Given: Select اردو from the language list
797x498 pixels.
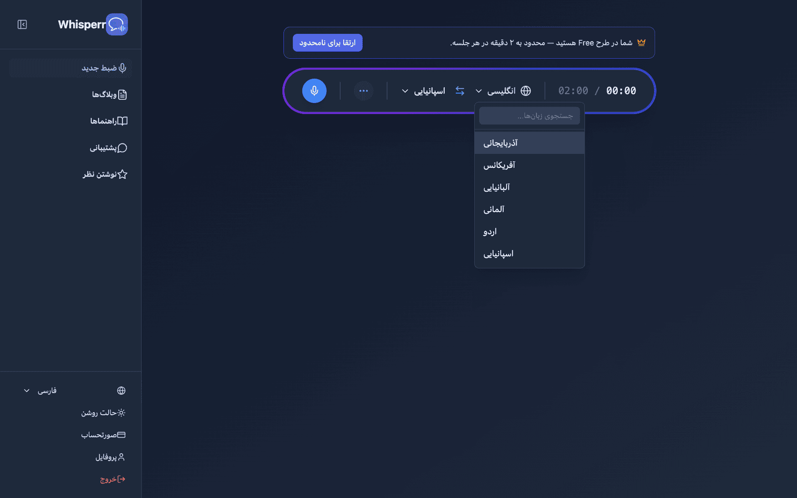Looking at the screenshot, I should (x=530, y=232).
